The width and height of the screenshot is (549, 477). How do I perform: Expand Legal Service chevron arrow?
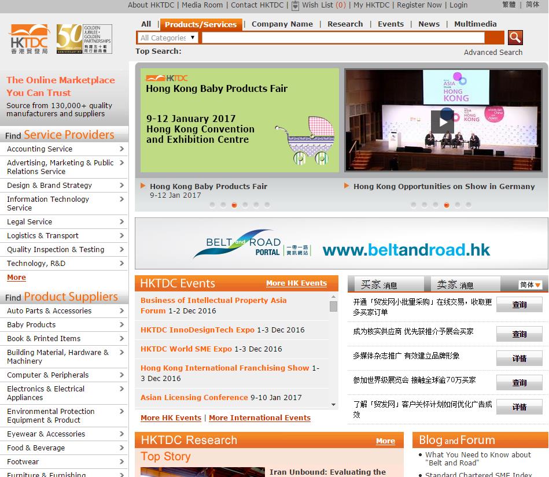coord(121,221)
